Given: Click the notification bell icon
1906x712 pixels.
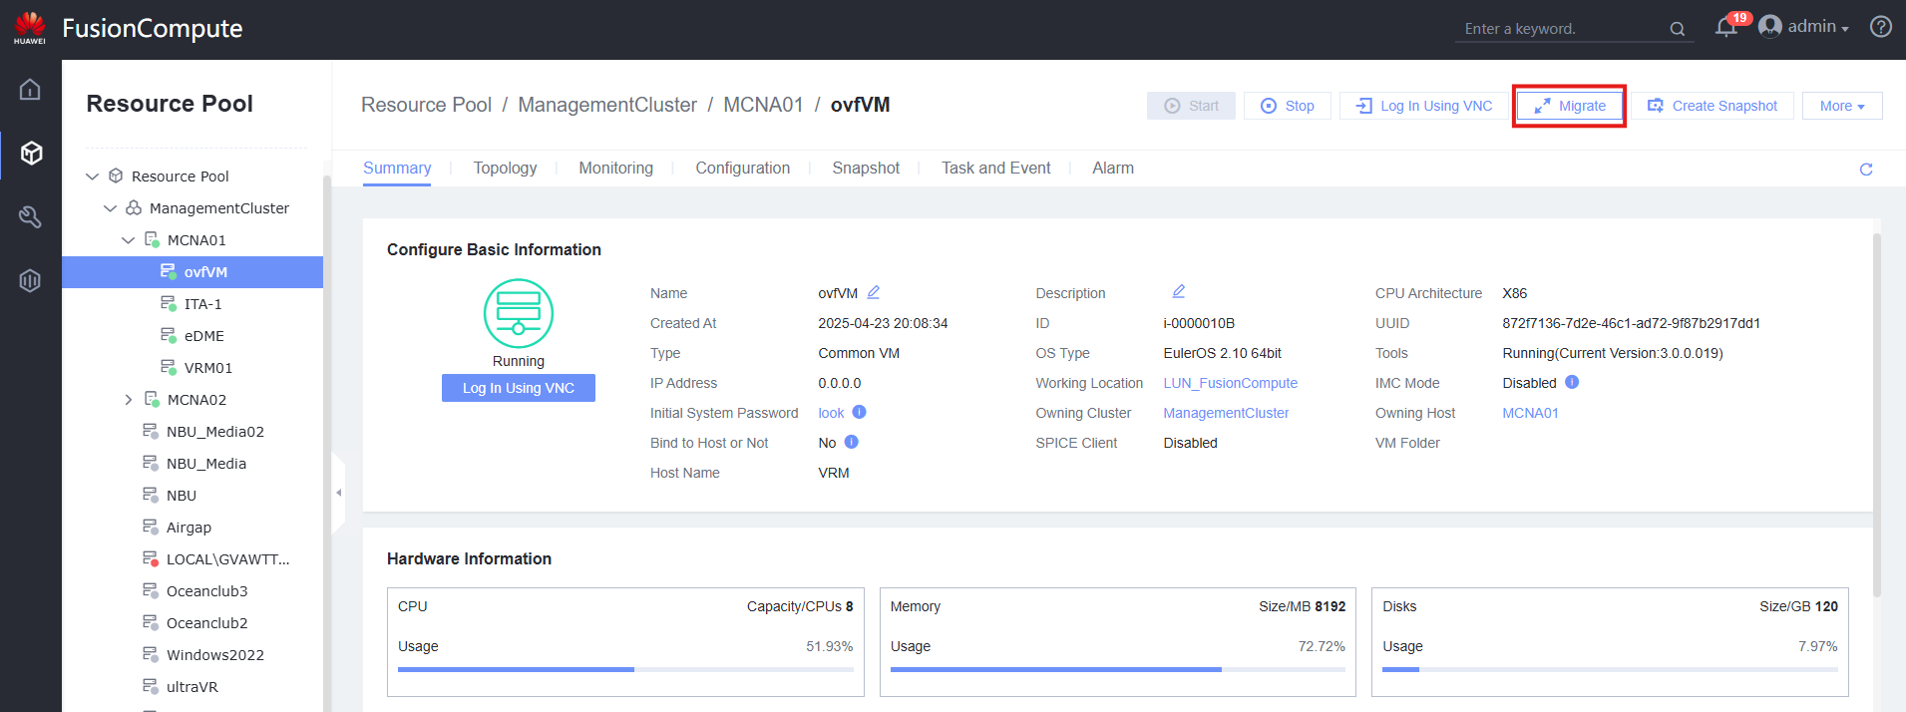Looking at the screenshot, I should [1725, 28].
